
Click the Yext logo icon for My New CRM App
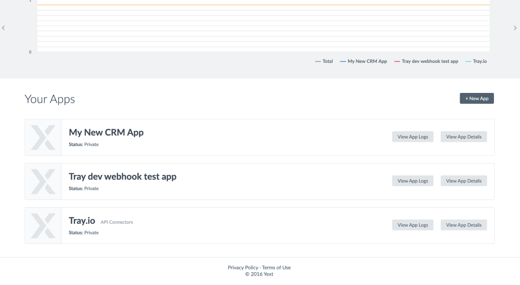tap(43, 138)
